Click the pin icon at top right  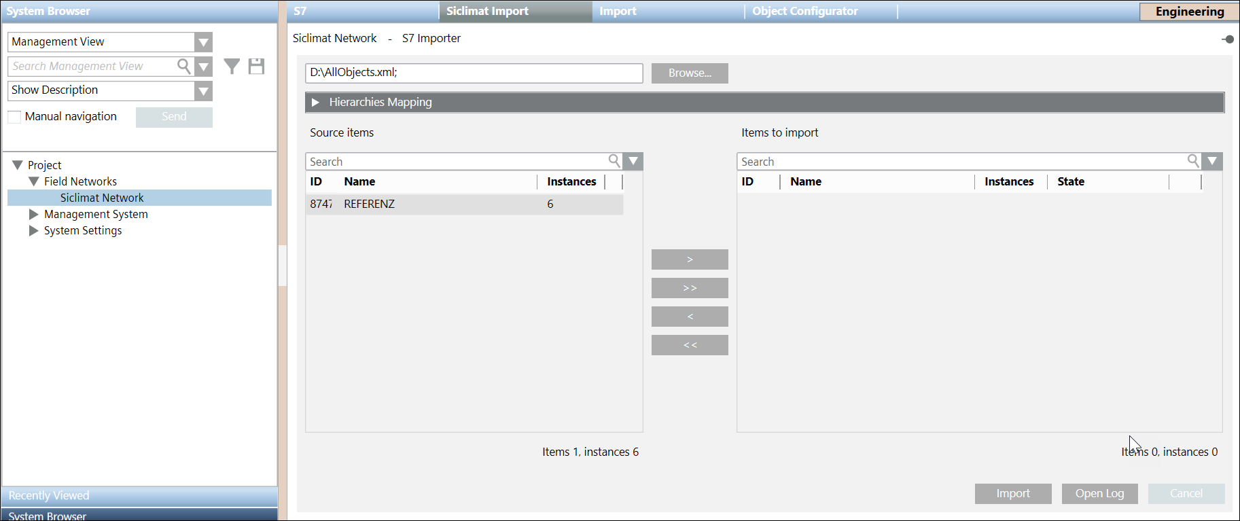[x=1228, y=39]
